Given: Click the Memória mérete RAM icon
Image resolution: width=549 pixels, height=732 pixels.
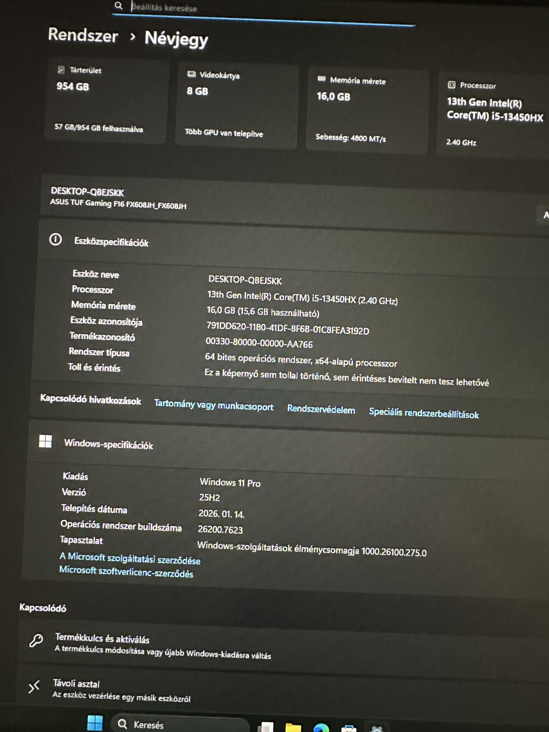Looking at the screenshot, I should 321,79.
